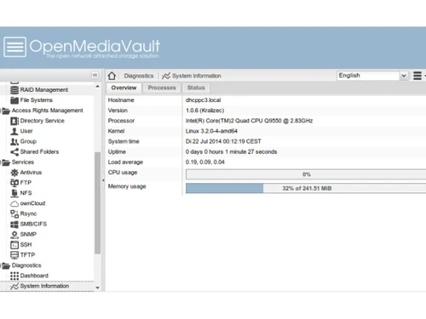The height and width of the screenshot is (319, 426).
Task: Click the FTP service icon
Action: click(x=14, y=183)
